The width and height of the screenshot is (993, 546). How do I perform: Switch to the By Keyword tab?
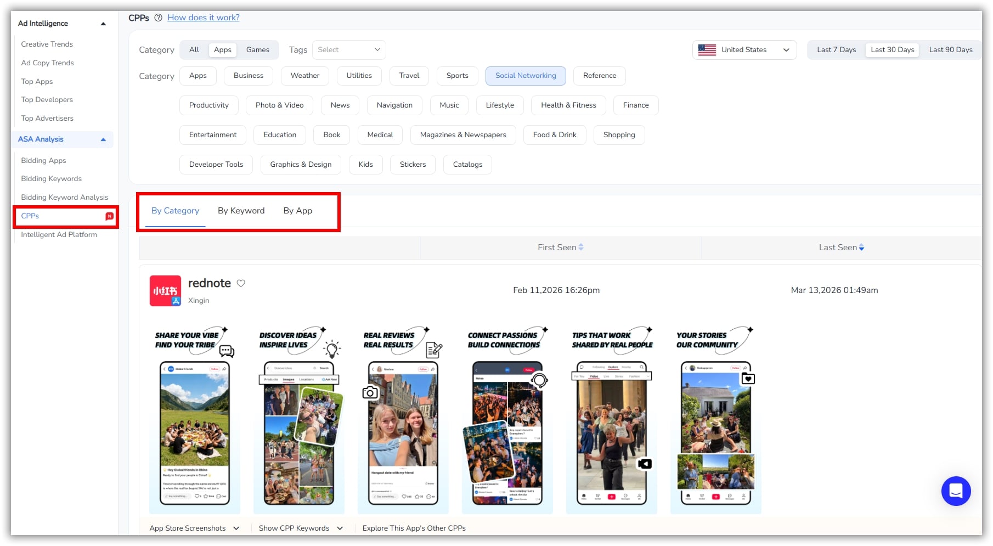pyautogui.click(x=241, y=211)
